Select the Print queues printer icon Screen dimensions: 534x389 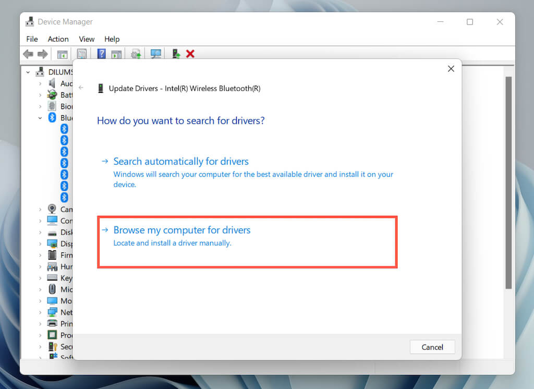[52, 323]
